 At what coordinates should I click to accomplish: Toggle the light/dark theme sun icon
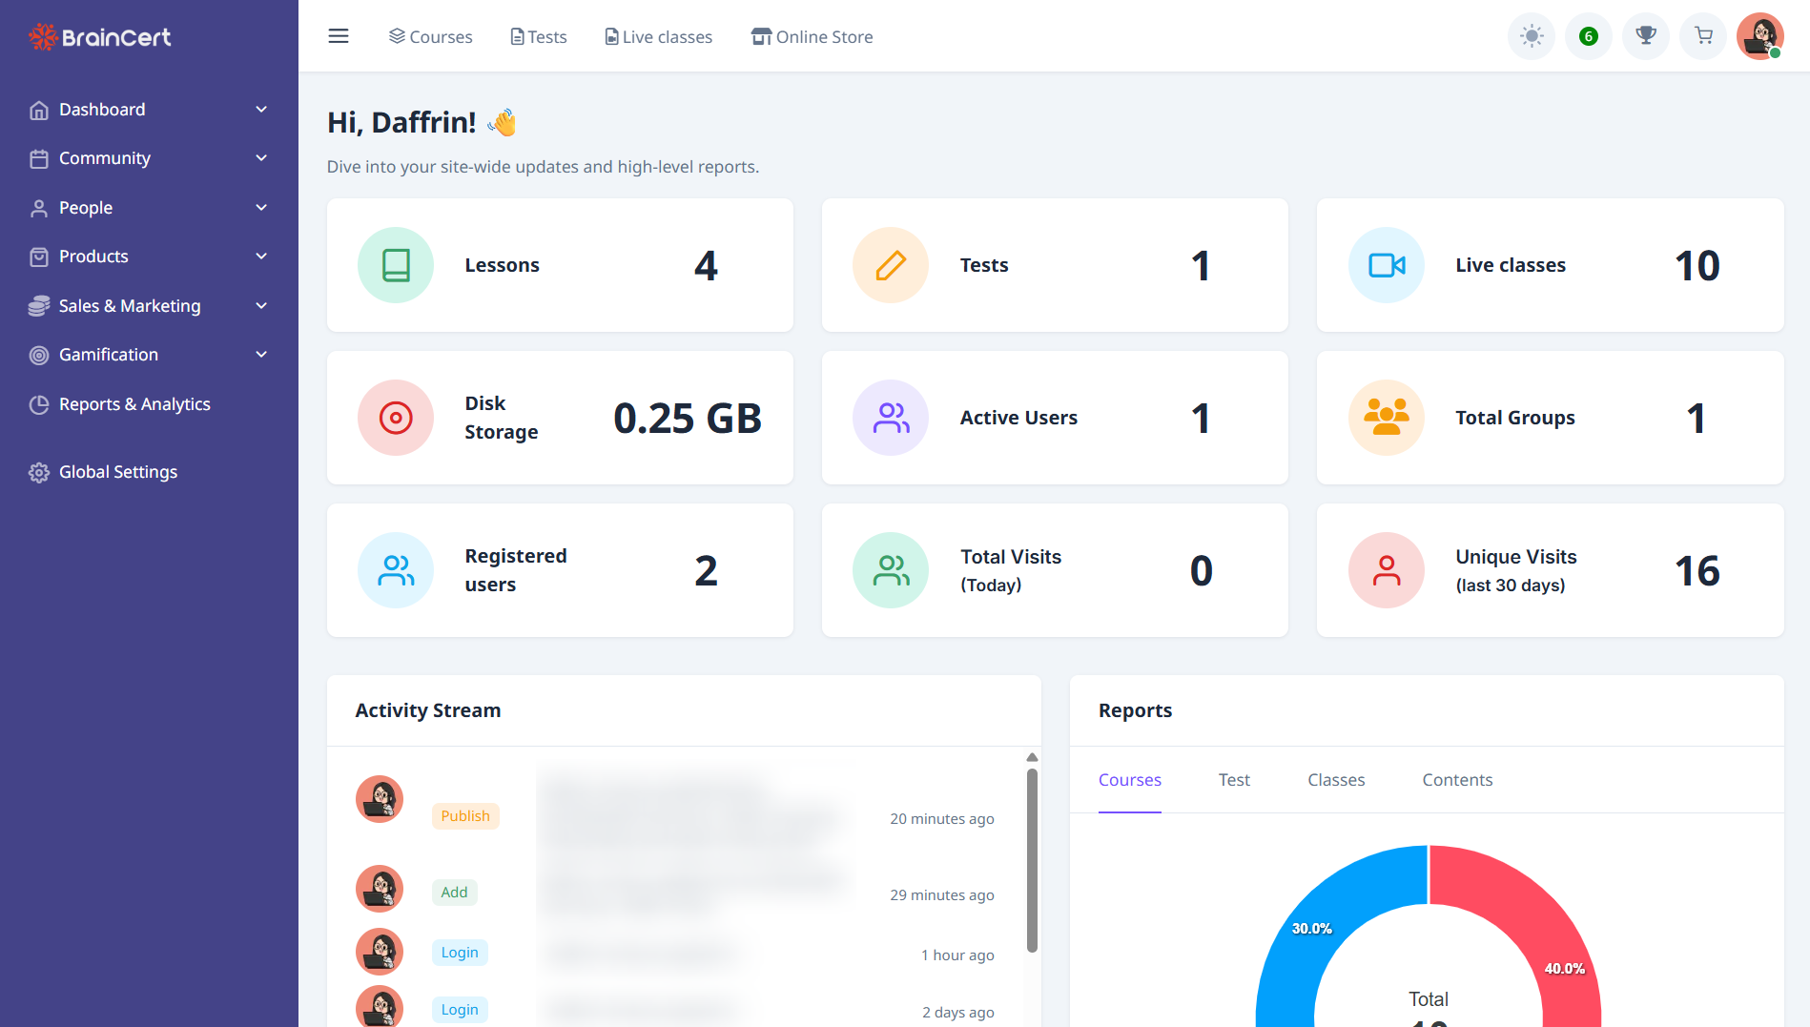(1531, 35)
